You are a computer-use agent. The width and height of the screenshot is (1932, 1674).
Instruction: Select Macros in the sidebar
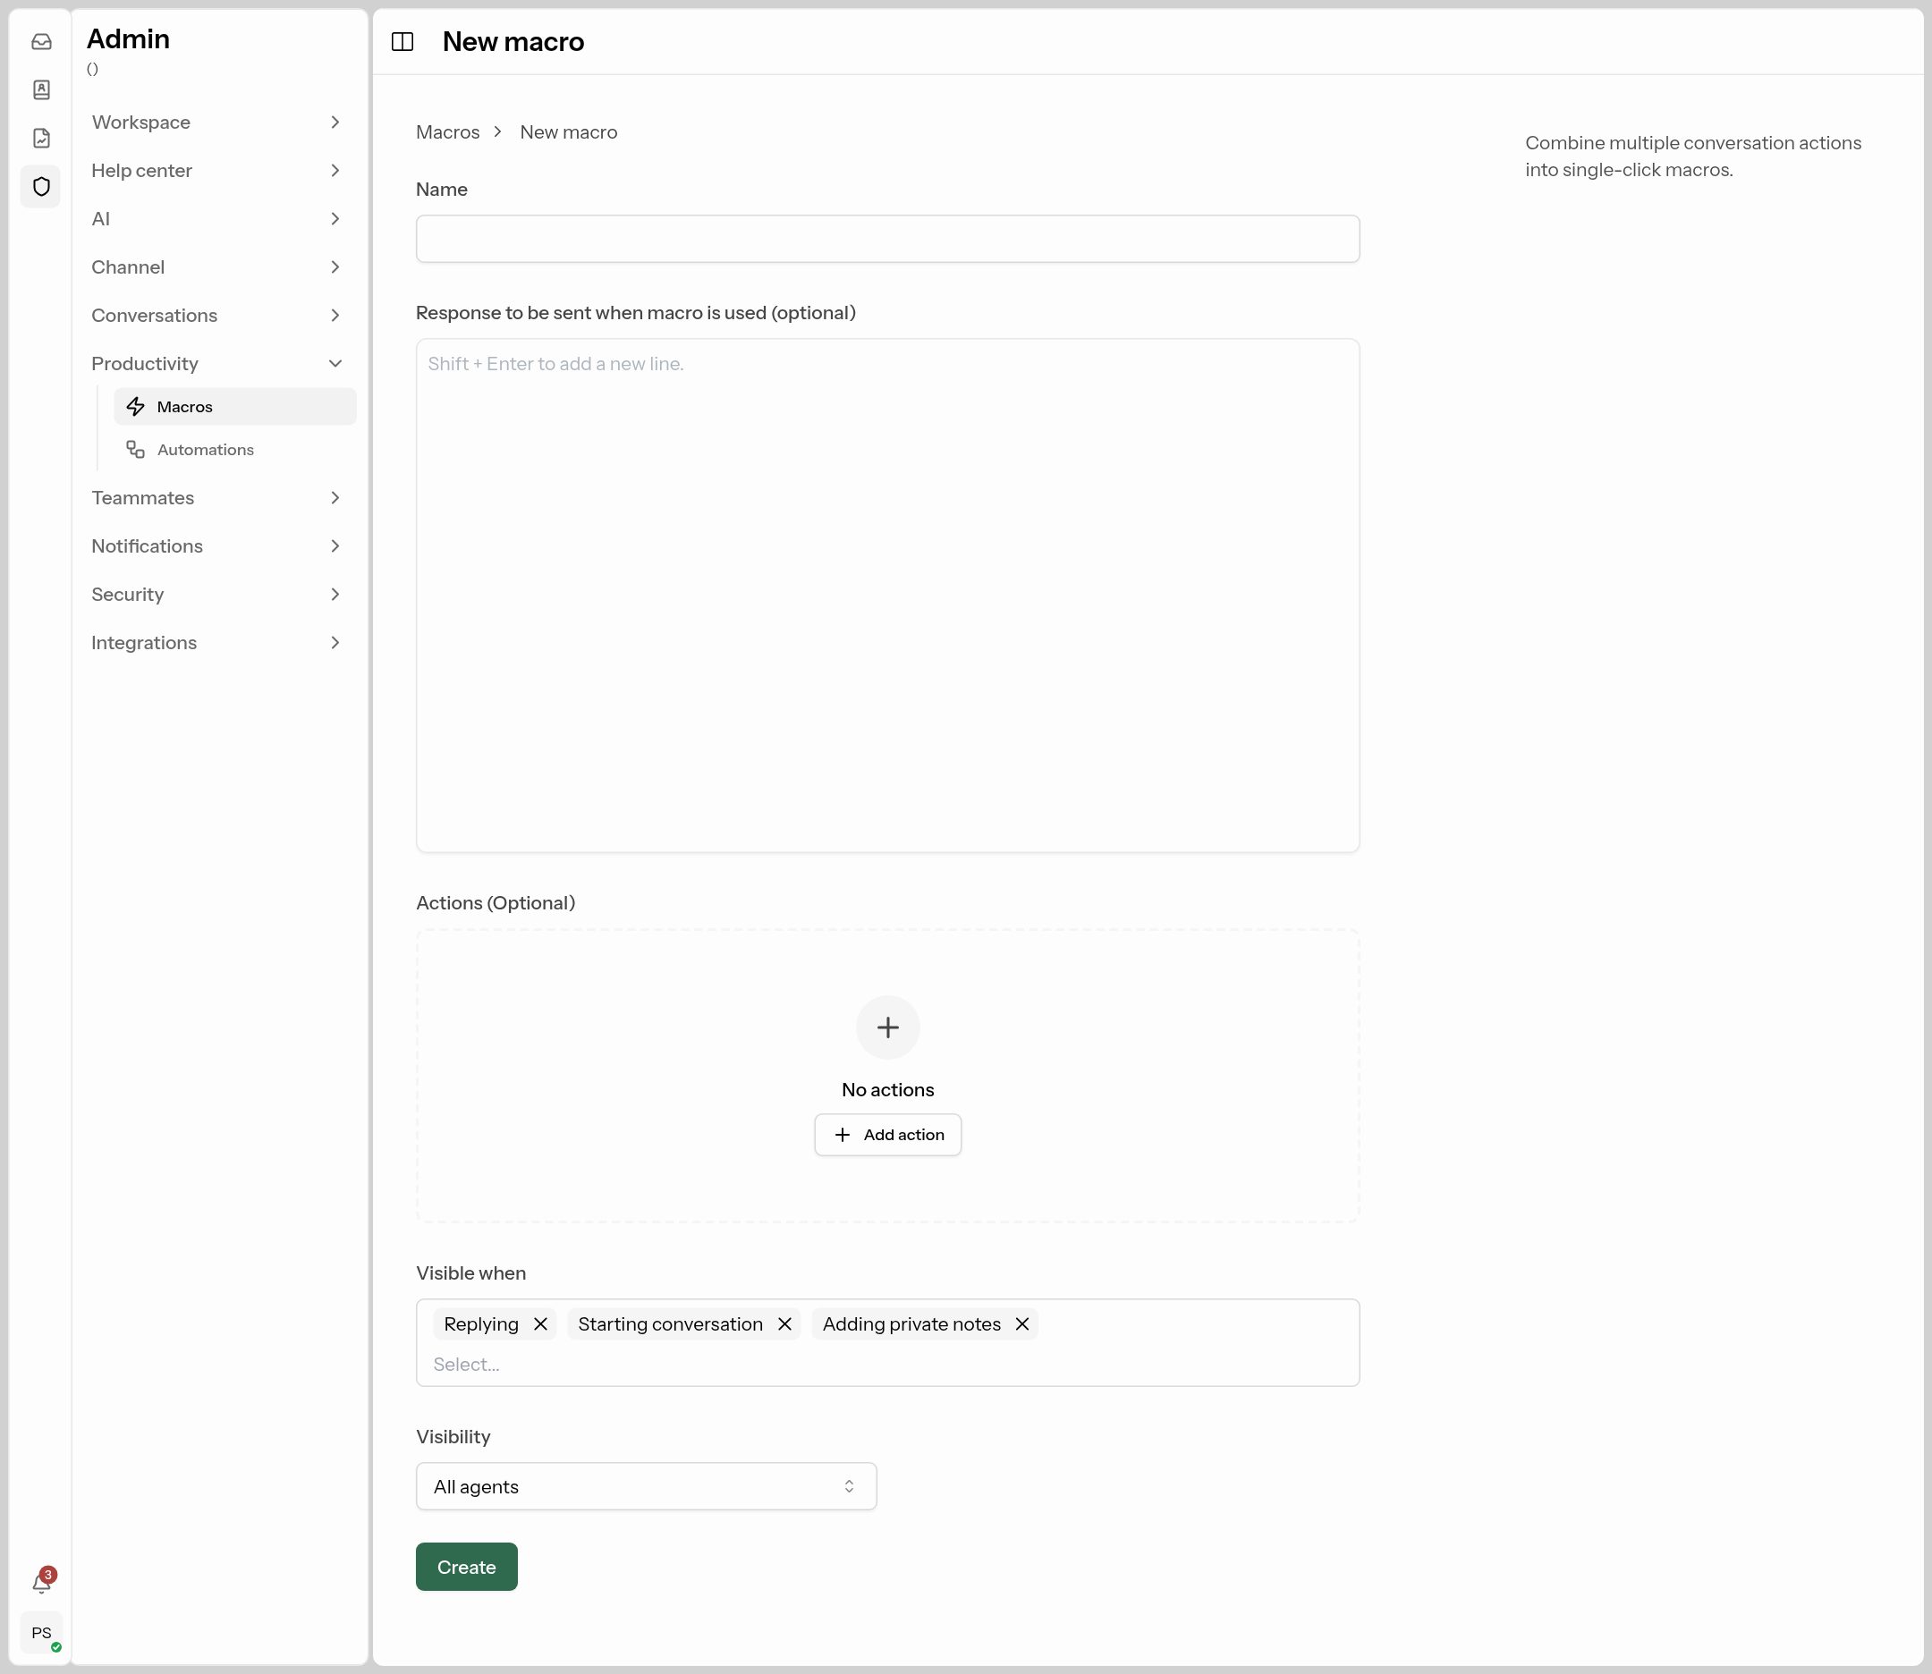[x=234, y=406]
